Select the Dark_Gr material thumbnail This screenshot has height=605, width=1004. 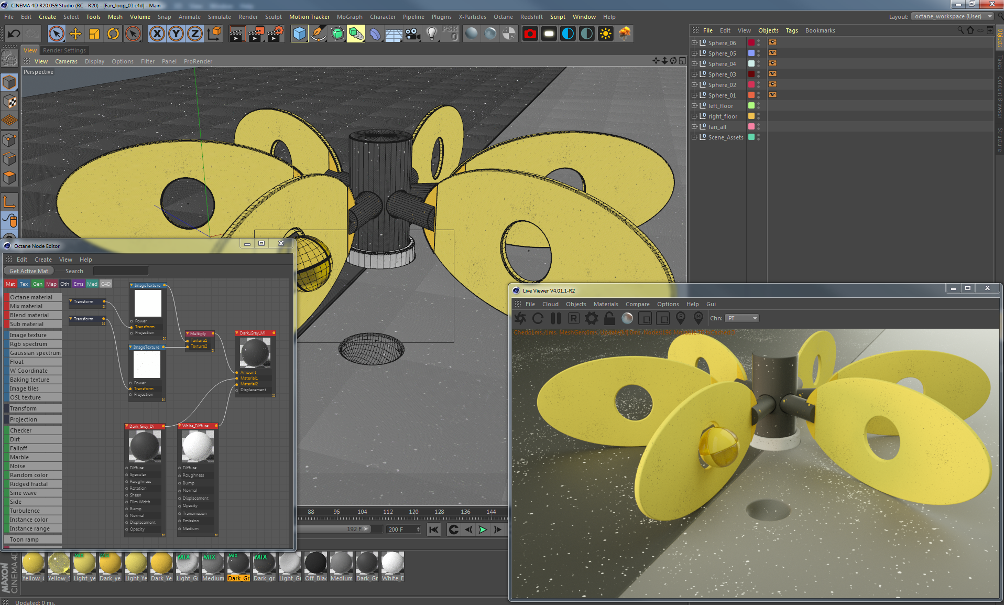[x=238, y=565]
